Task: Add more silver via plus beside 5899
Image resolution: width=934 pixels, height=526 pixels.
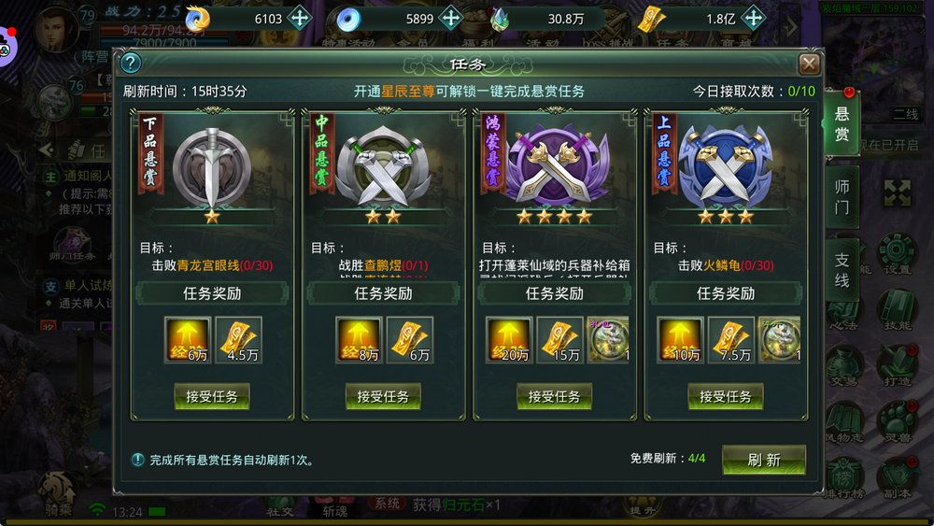Action: 451,19
